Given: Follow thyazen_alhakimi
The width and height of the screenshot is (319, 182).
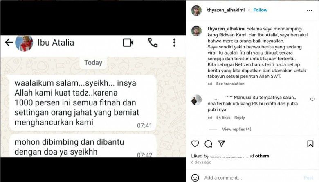Looking at the screenshot, I should click(x=260, y=10).
